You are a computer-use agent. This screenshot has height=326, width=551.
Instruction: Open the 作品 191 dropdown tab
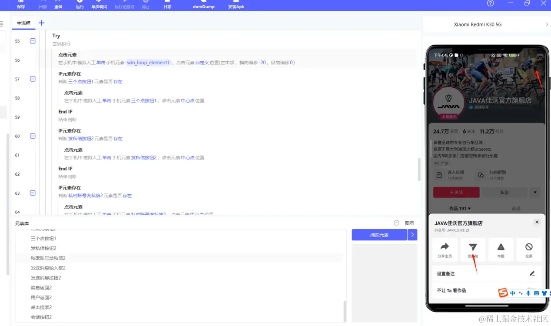(x=460, y=209)
